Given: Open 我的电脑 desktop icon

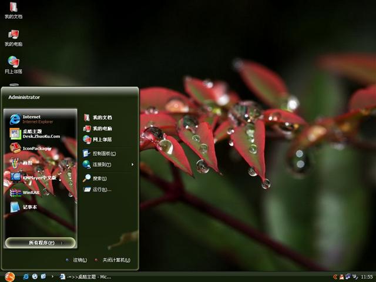Looking at the screenshot, I should (x=14, y=38).
